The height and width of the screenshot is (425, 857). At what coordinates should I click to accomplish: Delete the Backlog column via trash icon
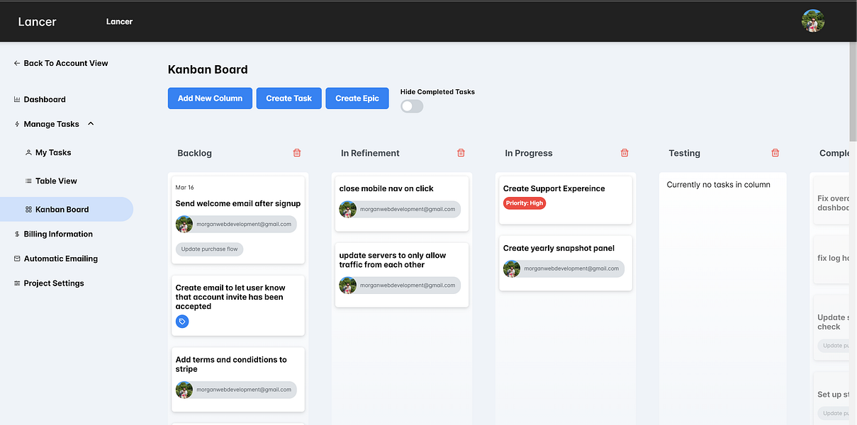pyautogui.click(x=297, y=153)
